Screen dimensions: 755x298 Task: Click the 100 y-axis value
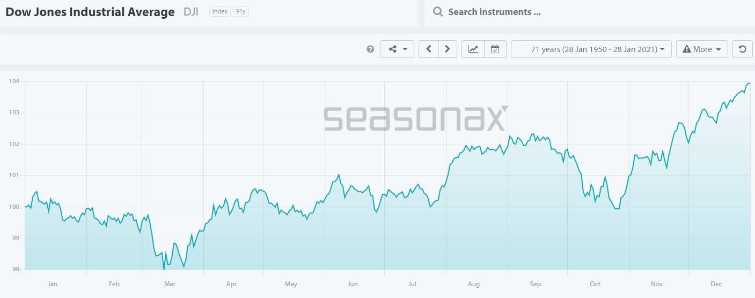(x=14, y=207)
